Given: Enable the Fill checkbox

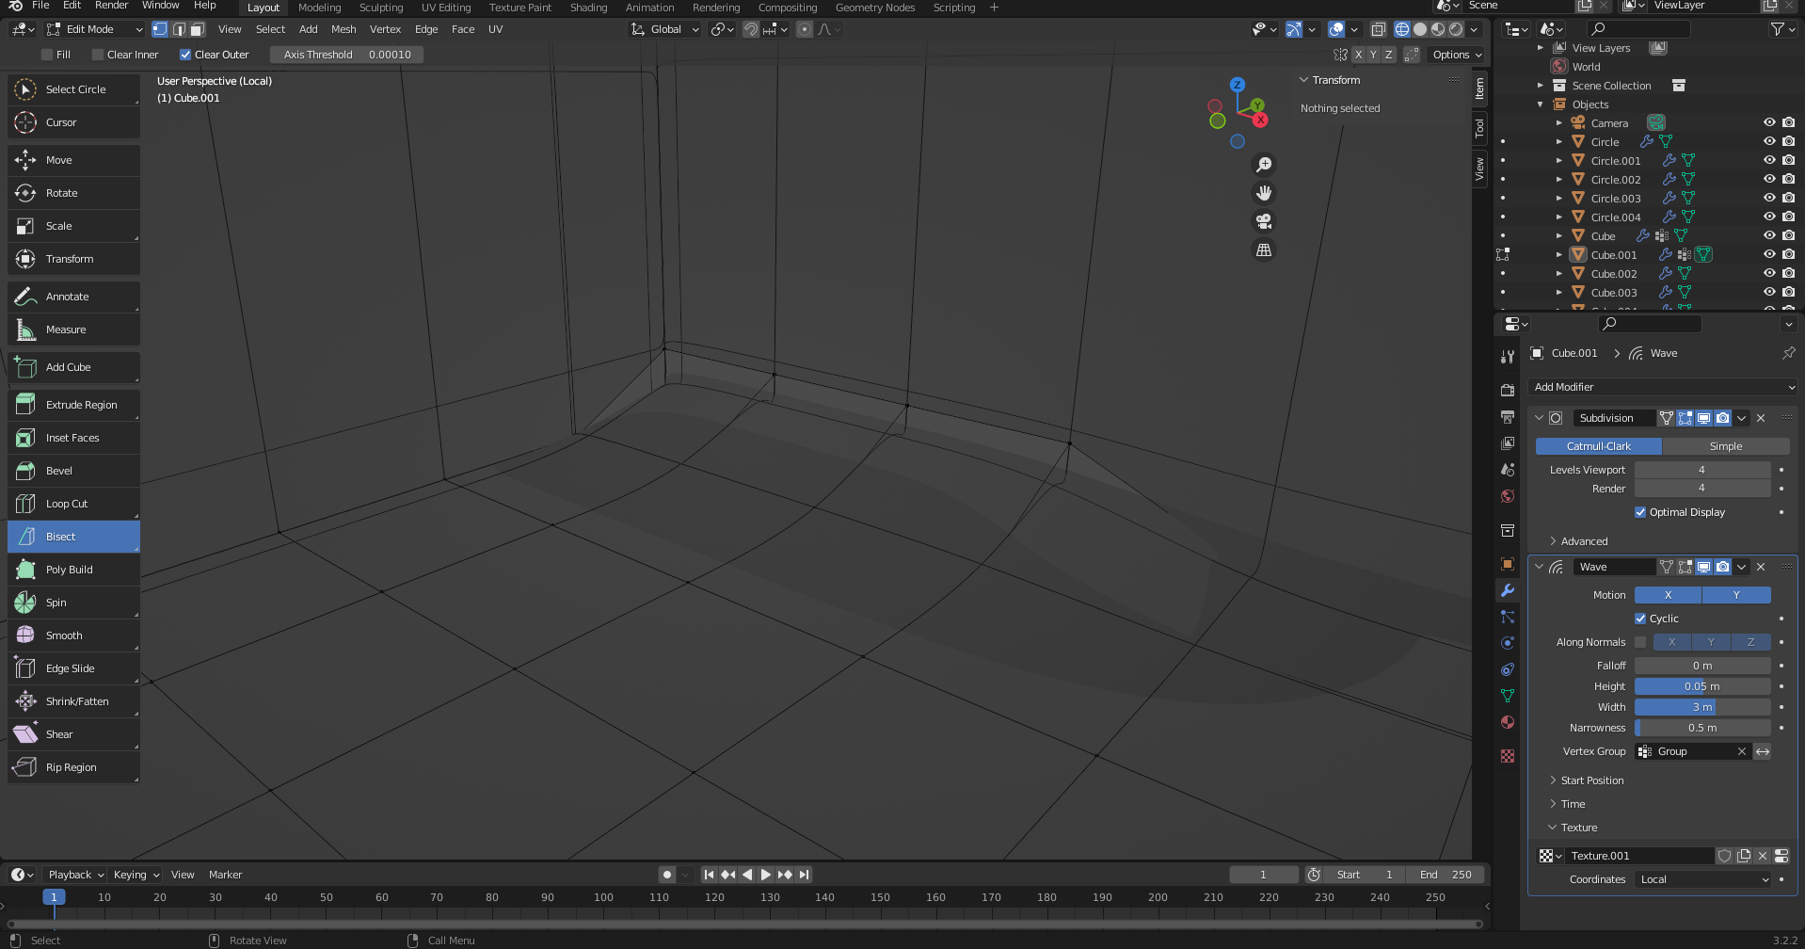Looking at the screenshot, I should click(x=47, y=55).
